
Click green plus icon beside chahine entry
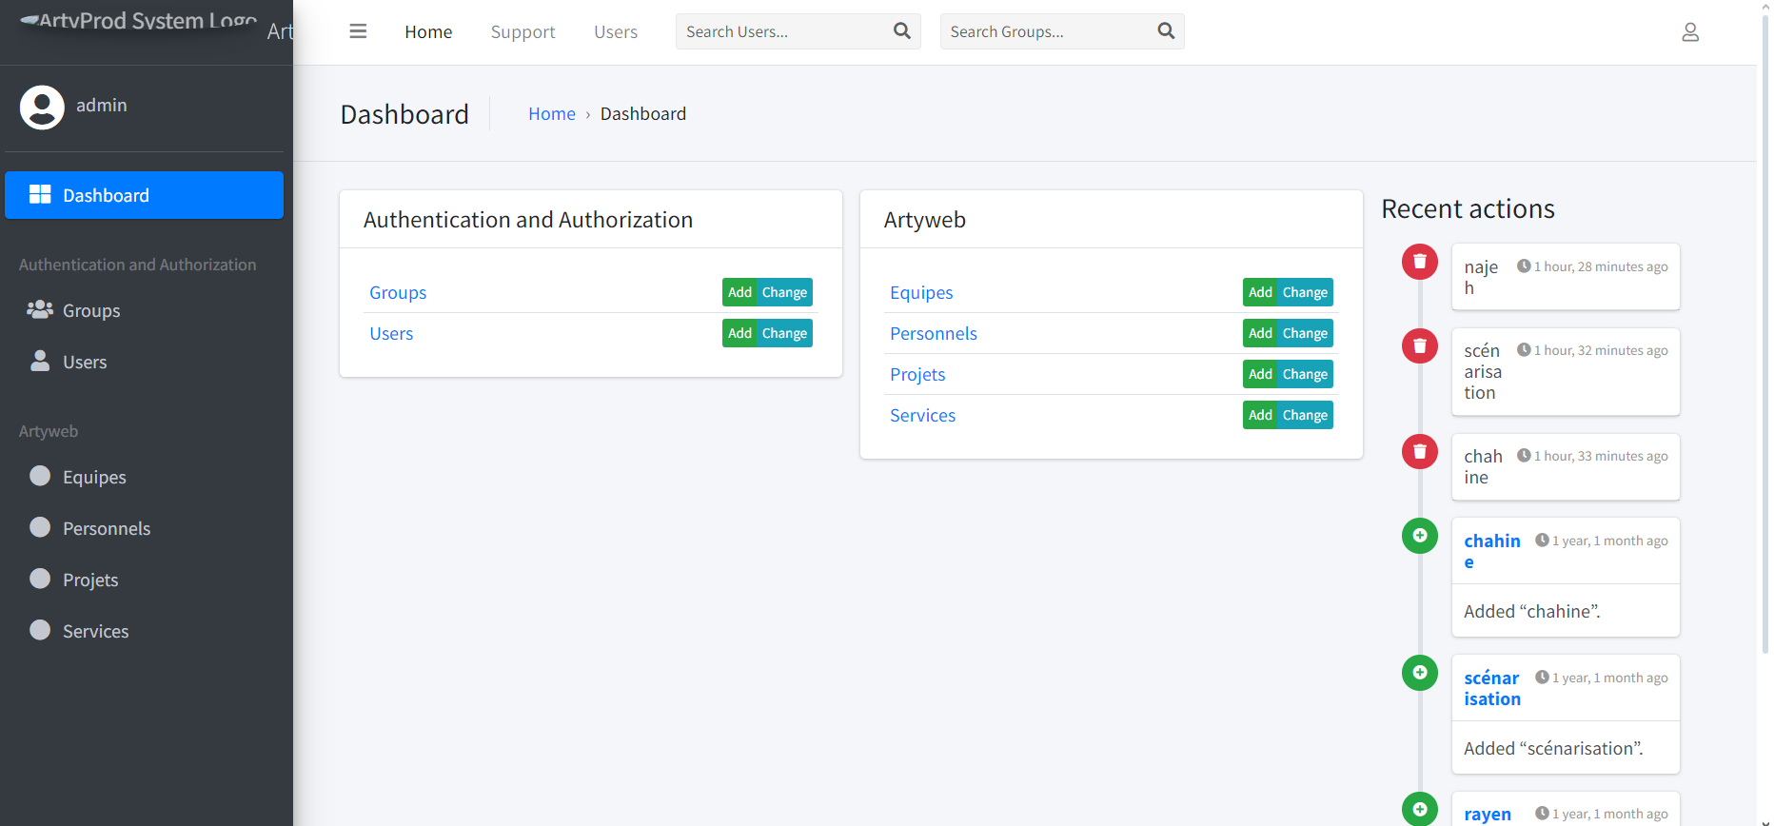pos(1419,536)
